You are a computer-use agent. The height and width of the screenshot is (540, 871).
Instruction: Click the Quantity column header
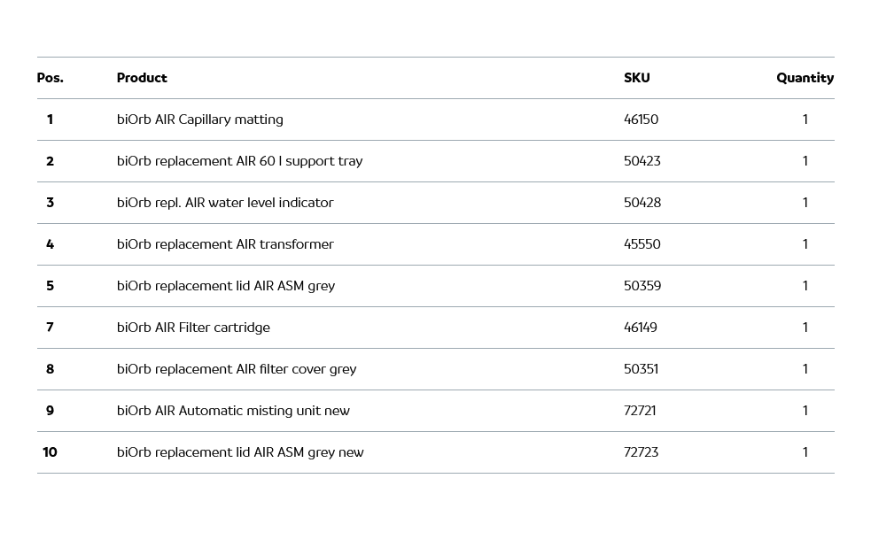(805, 78)
